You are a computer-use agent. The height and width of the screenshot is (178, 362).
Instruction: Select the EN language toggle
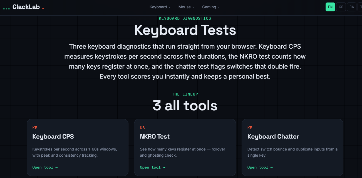point(330,7)
